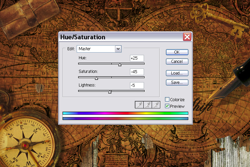Close the Hue/Saturation dialog with the red X
Image resolution: width=250 pixels, height=167 pixels.
187,37
